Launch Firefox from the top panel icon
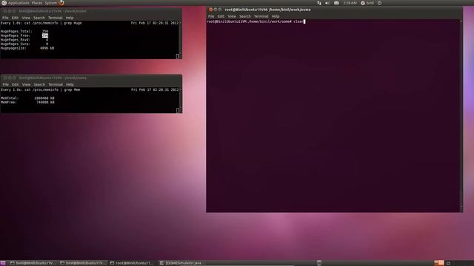The image size is (474, 266). pyautogui.click(x=61, y=3)
